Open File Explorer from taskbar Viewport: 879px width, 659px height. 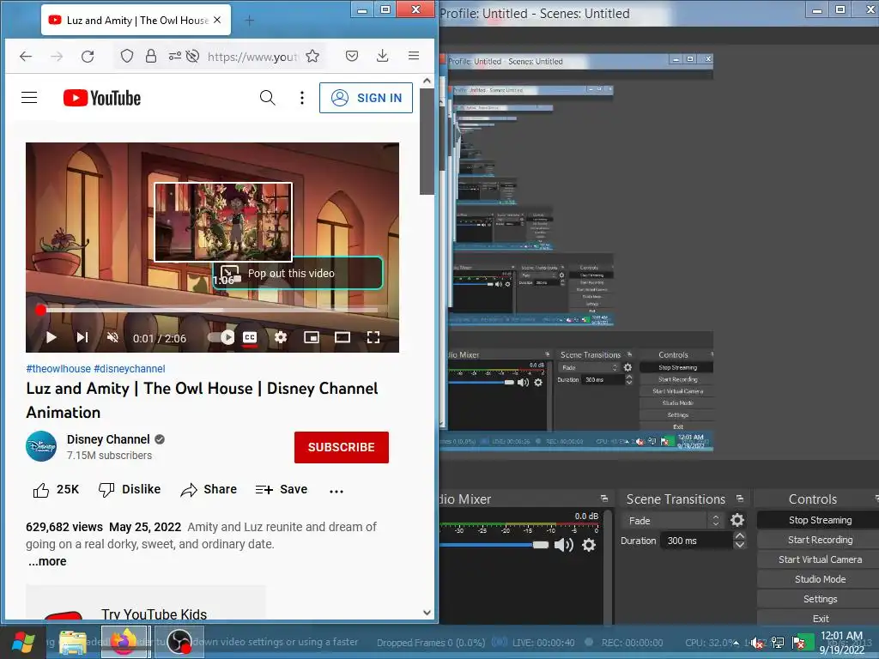click(x=73, y=642)
